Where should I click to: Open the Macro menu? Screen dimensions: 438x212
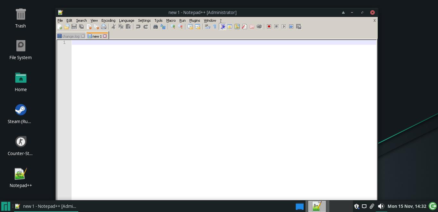(x=171, y=20)
